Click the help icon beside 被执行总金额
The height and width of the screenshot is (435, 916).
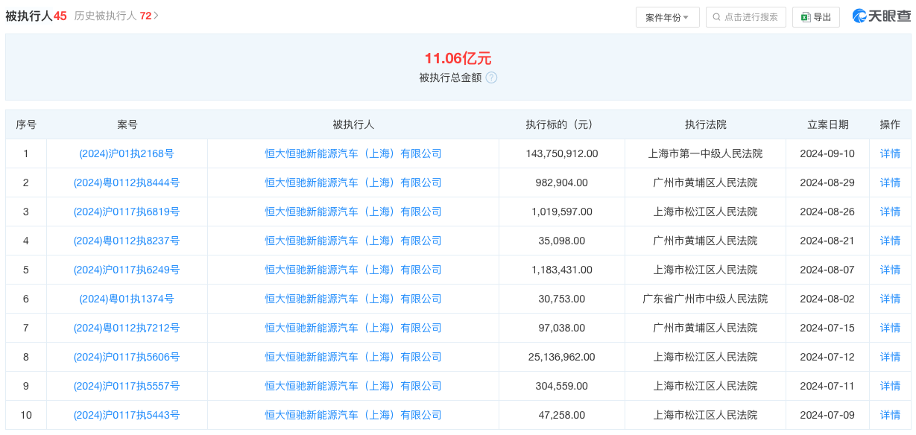[491, 77]
